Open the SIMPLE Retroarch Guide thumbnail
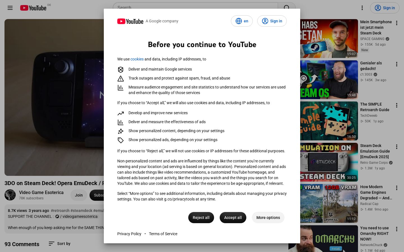 tap(329, 121)
